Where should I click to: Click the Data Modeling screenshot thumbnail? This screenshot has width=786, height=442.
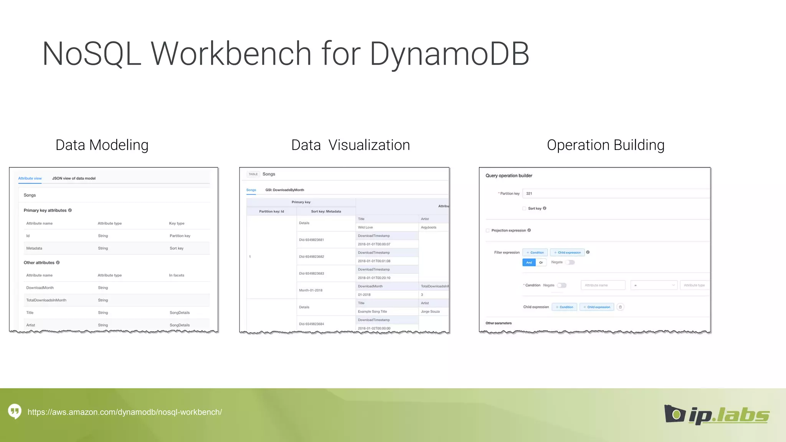click(114, 250)
